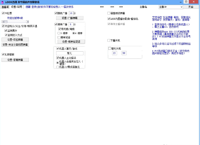Viewport: 200px width, 145px height.
Task: Switch to the 直播间 tab
Action: tap(5, 7)
